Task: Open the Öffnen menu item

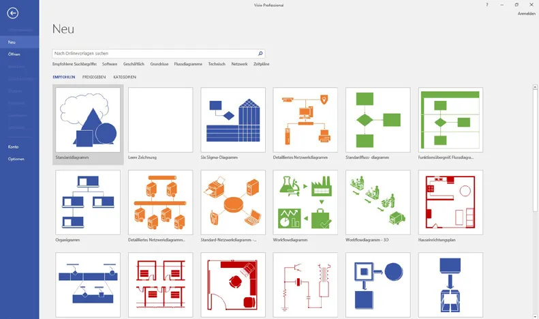Action: click(14, 54)
